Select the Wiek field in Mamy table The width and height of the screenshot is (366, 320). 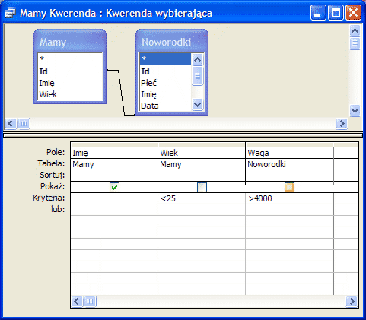click(x=70, y=94)
